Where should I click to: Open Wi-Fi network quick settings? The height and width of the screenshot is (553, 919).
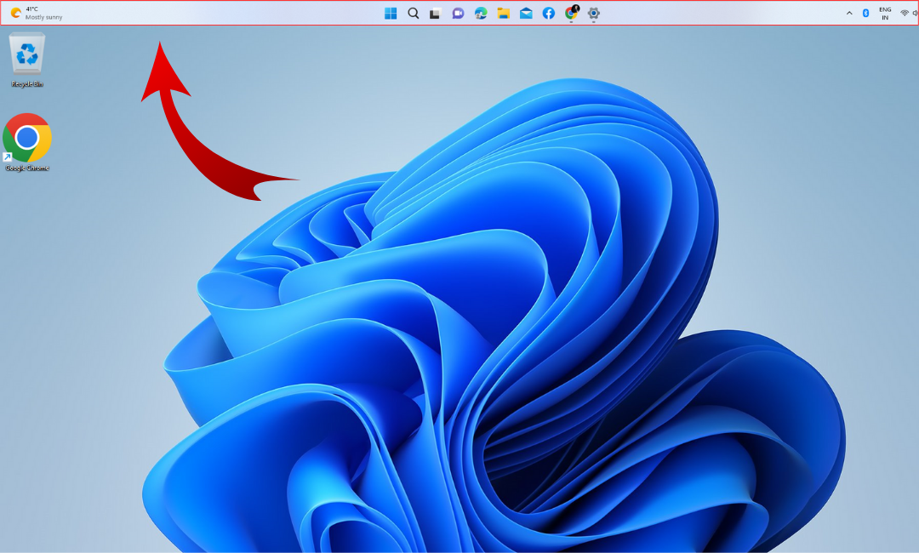(904, 13)
